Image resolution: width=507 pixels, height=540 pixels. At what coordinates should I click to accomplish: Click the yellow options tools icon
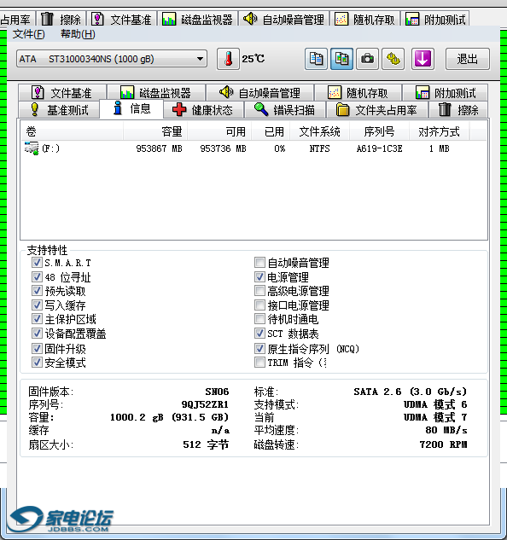tap(393, 59)
